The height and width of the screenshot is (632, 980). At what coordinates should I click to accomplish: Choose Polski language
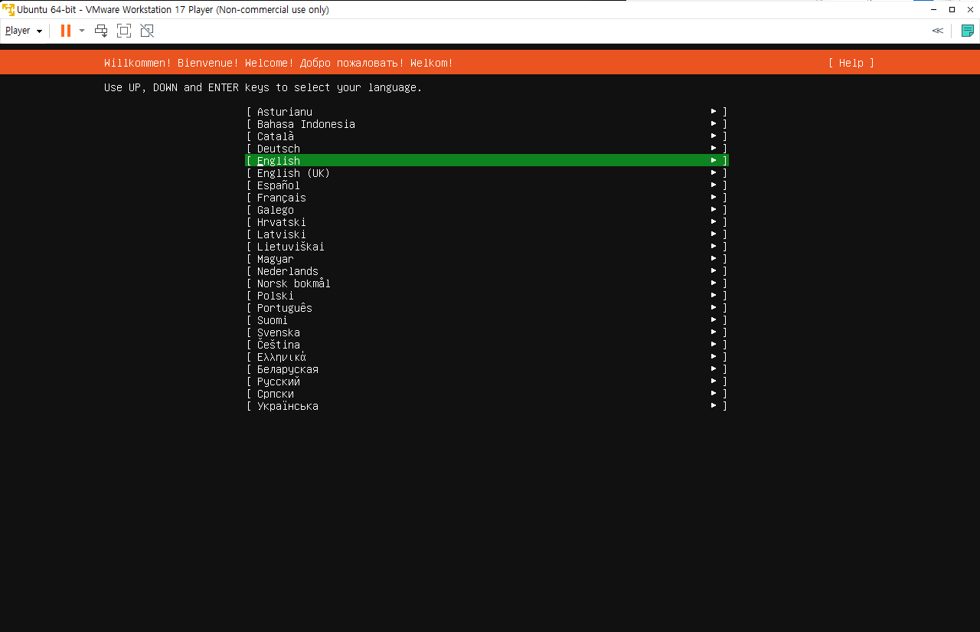487,296
